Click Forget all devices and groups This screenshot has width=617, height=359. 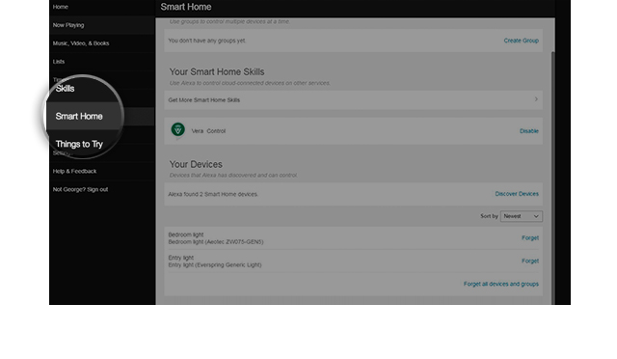(501, 284)
